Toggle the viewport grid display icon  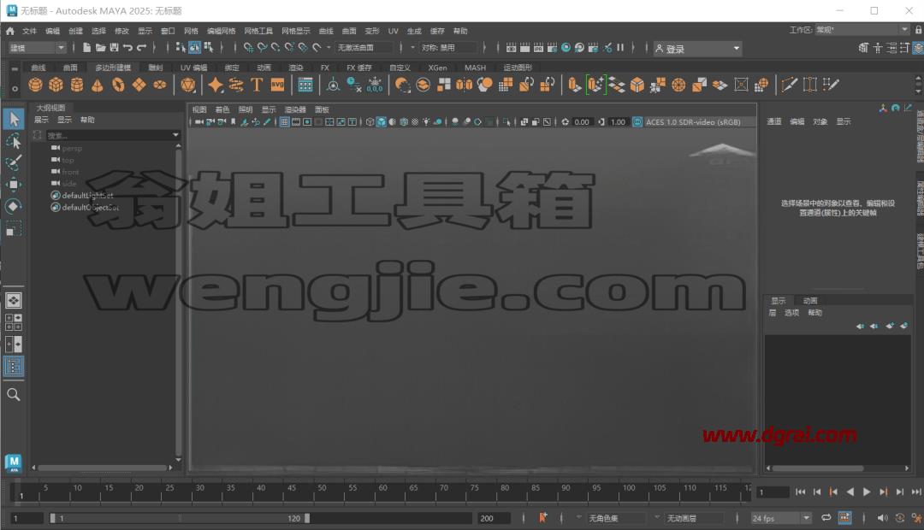pyautogui.click(x=285, y=122)
